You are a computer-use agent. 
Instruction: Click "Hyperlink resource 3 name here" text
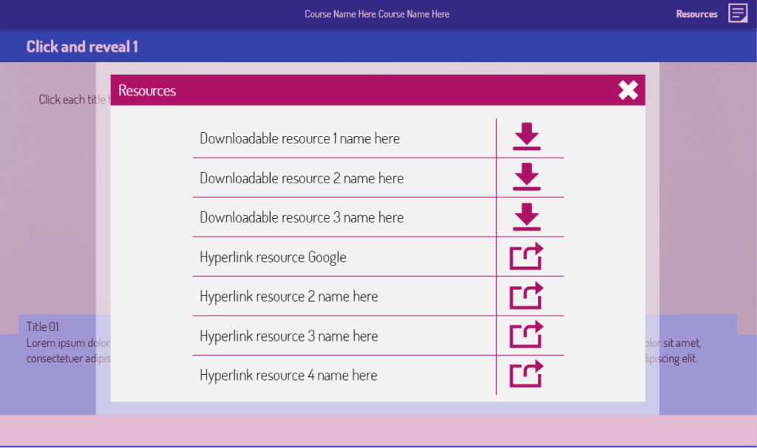tap(289, 336)
